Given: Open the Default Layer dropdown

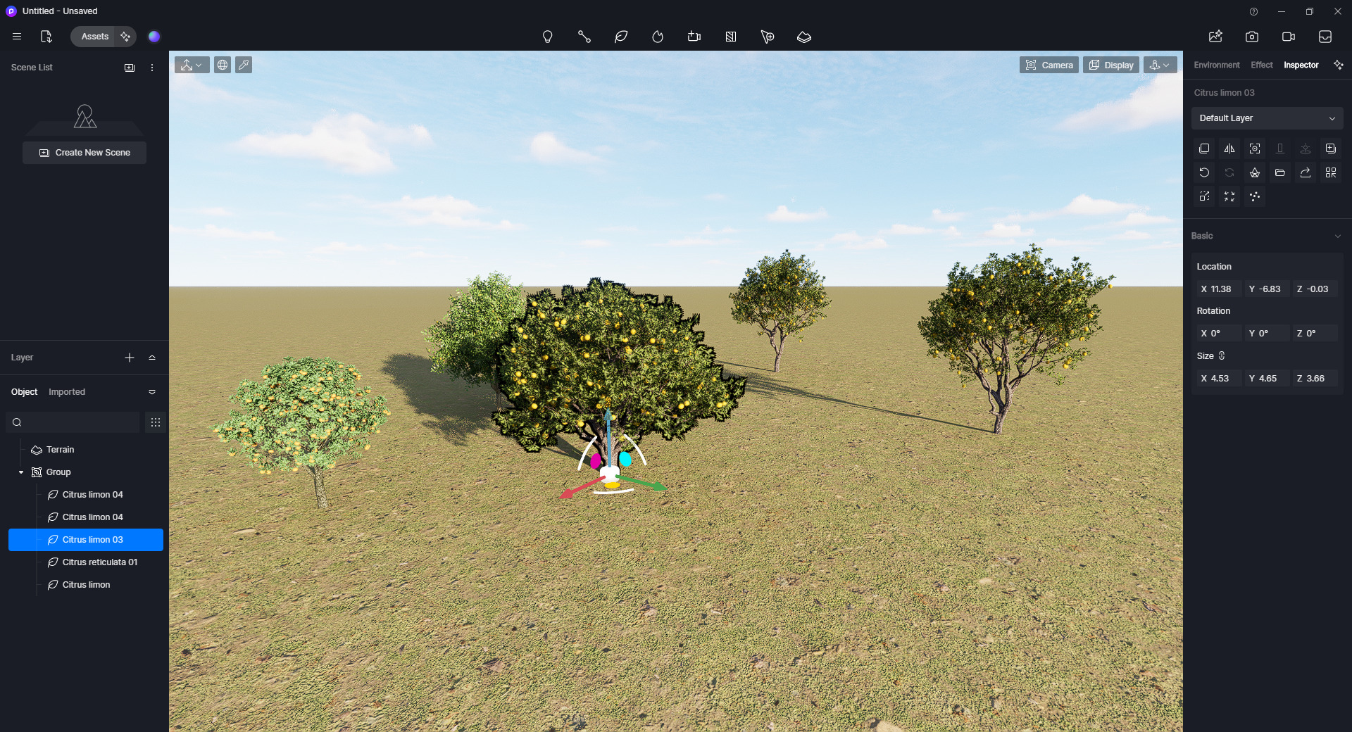Looking at the screenshot, I should coord(1267,118).
